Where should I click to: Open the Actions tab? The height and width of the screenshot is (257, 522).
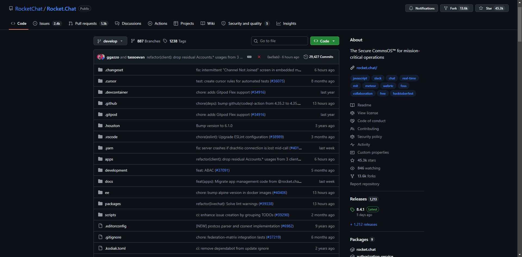(x=157, y=23)
